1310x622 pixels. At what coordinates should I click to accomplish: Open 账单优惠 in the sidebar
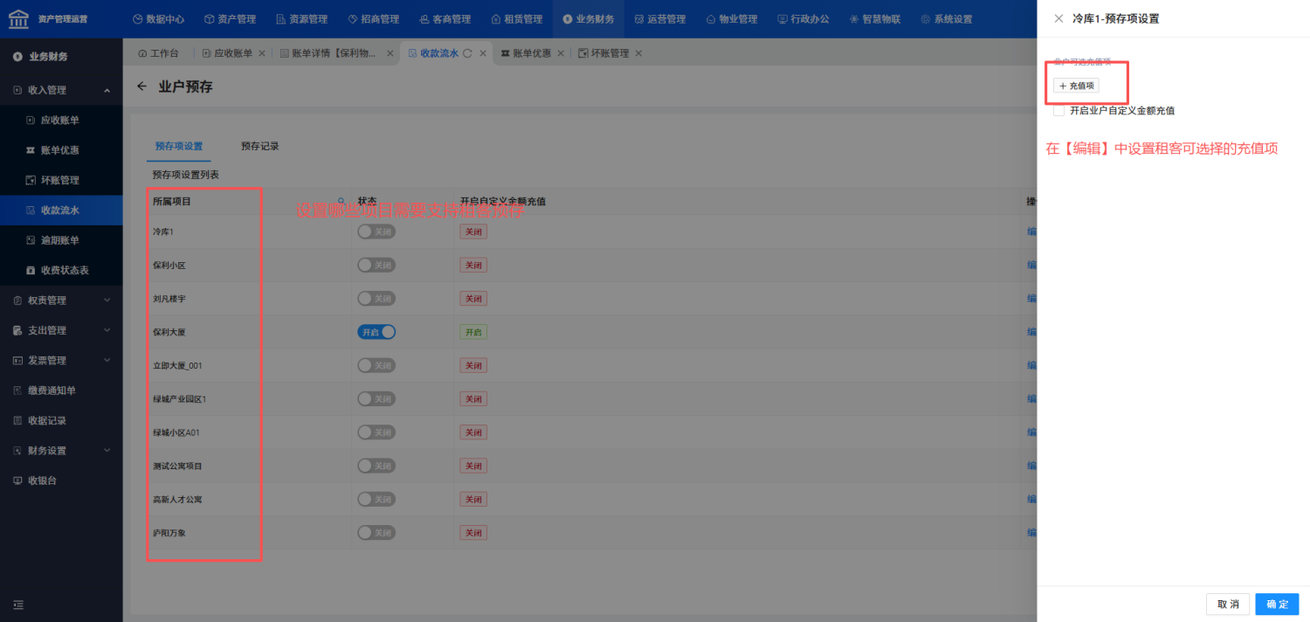click(x=61, y=150)
